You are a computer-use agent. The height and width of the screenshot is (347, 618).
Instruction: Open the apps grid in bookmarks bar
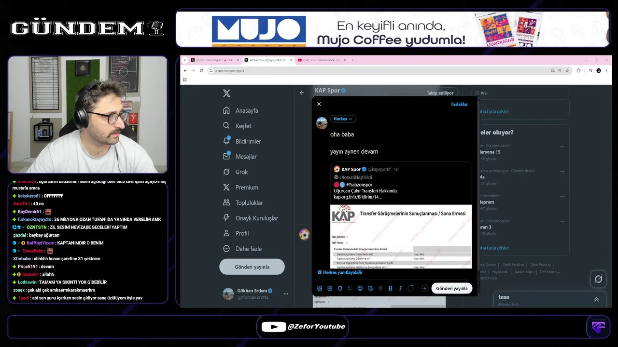184,80
